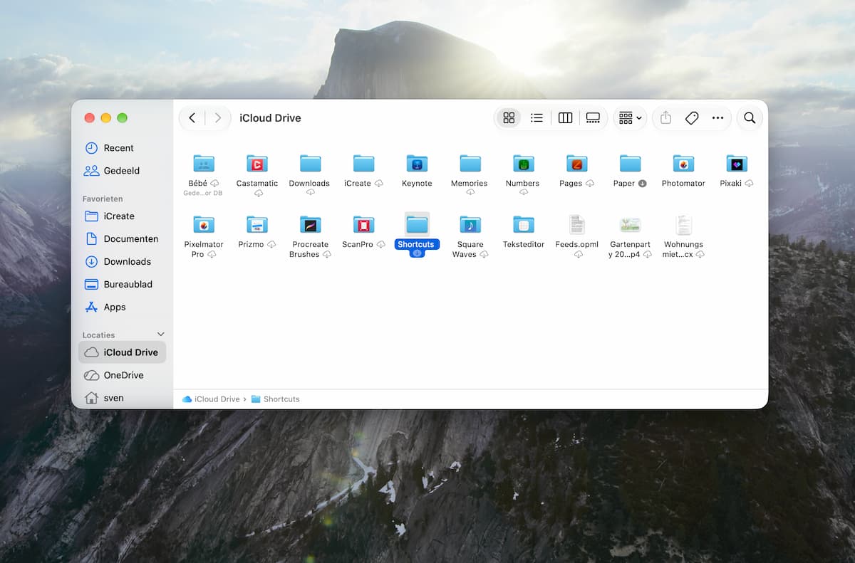Switch to column view
The height and width of the screenshot is (563, 855).
565,118
